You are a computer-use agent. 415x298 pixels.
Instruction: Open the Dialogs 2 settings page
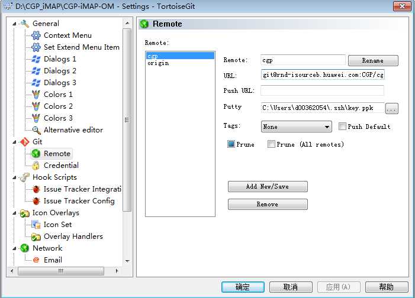pyautogui.click(x=60, y=71)
